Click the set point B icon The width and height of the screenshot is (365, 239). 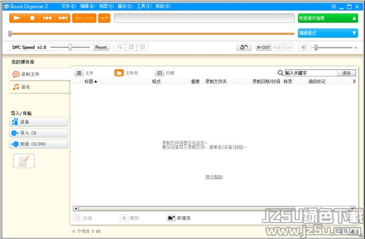point(143,47)
